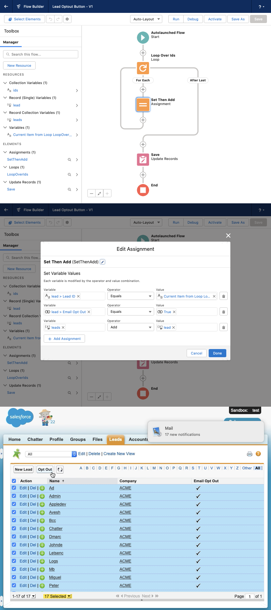The width and height of the screenshot is (271, 610).
Task: Open the settings gear in the undimmed Flow Builder toolbar
Action: pyautogui.click(x=67, y=19)
